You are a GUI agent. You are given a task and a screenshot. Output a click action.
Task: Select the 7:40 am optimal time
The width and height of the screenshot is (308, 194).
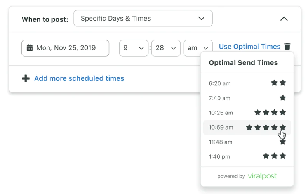pyautogui.click(x=247, y=98)
